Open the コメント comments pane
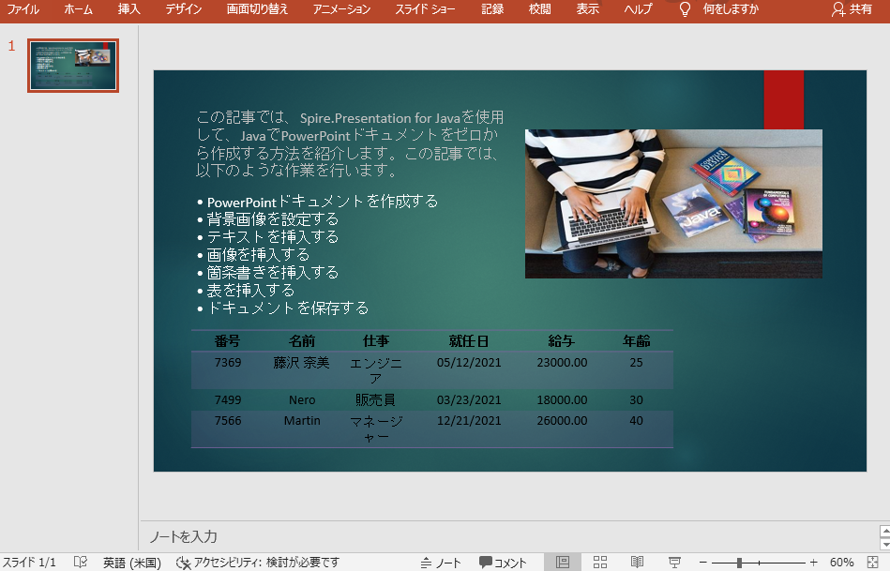This screenshot has height=571, width=890. [x=503, y=563]
